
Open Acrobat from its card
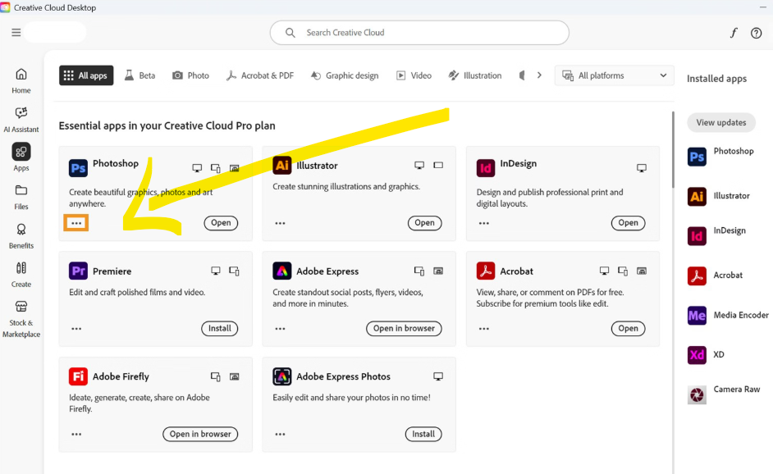628,328
